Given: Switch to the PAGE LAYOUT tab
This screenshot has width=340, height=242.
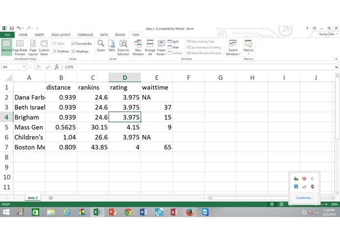Looking at the screenshot, I should coord(61,35).
